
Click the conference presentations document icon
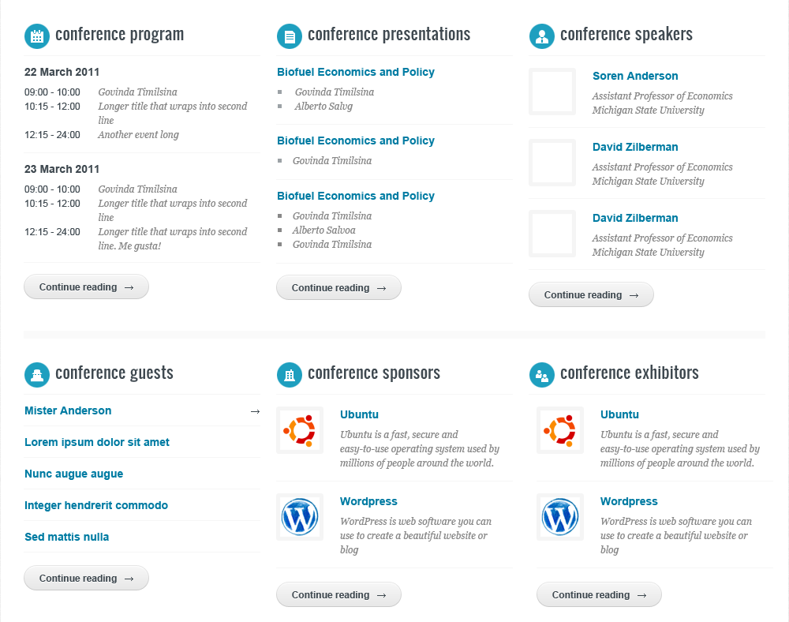(290, 36)
